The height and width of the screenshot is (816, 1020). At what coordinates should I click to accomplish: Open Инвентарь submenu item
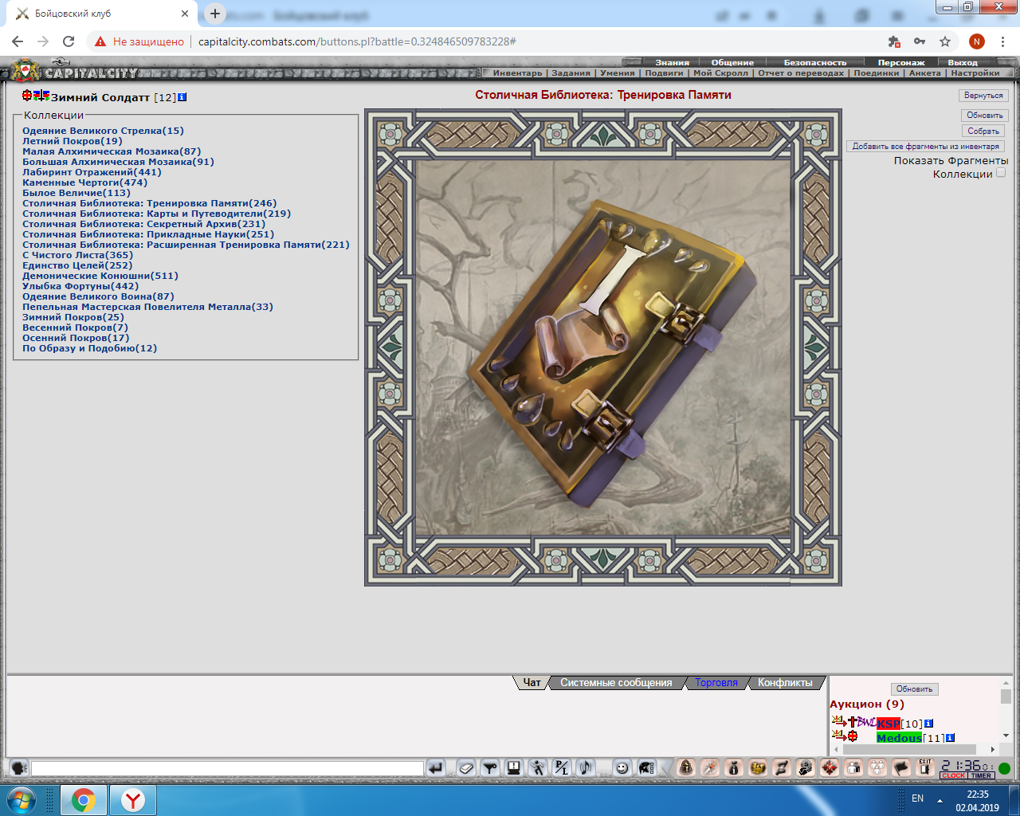(517, 73)
